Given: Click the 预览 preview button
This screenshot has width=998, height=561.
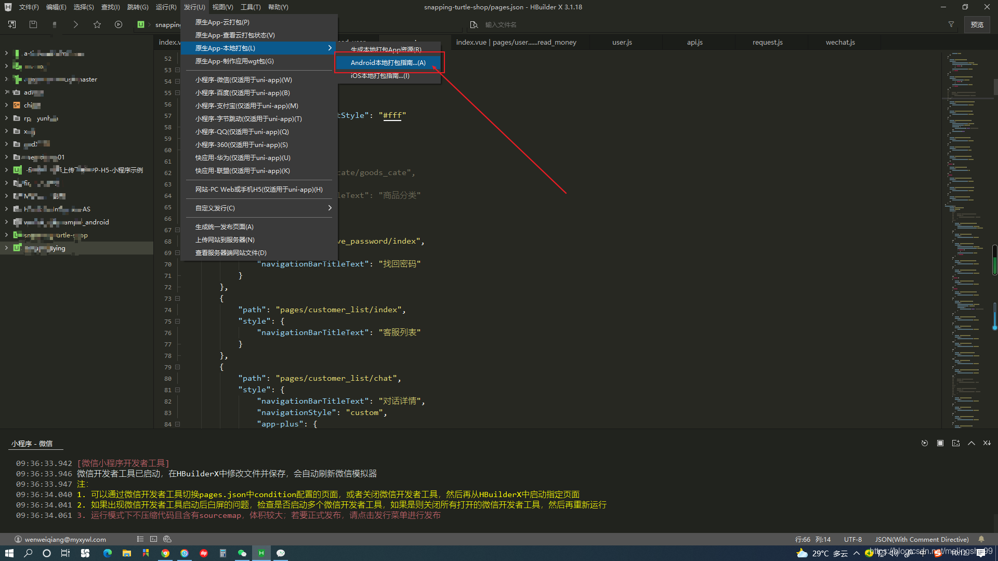Looking at the screenshot, I should (977, 24).
